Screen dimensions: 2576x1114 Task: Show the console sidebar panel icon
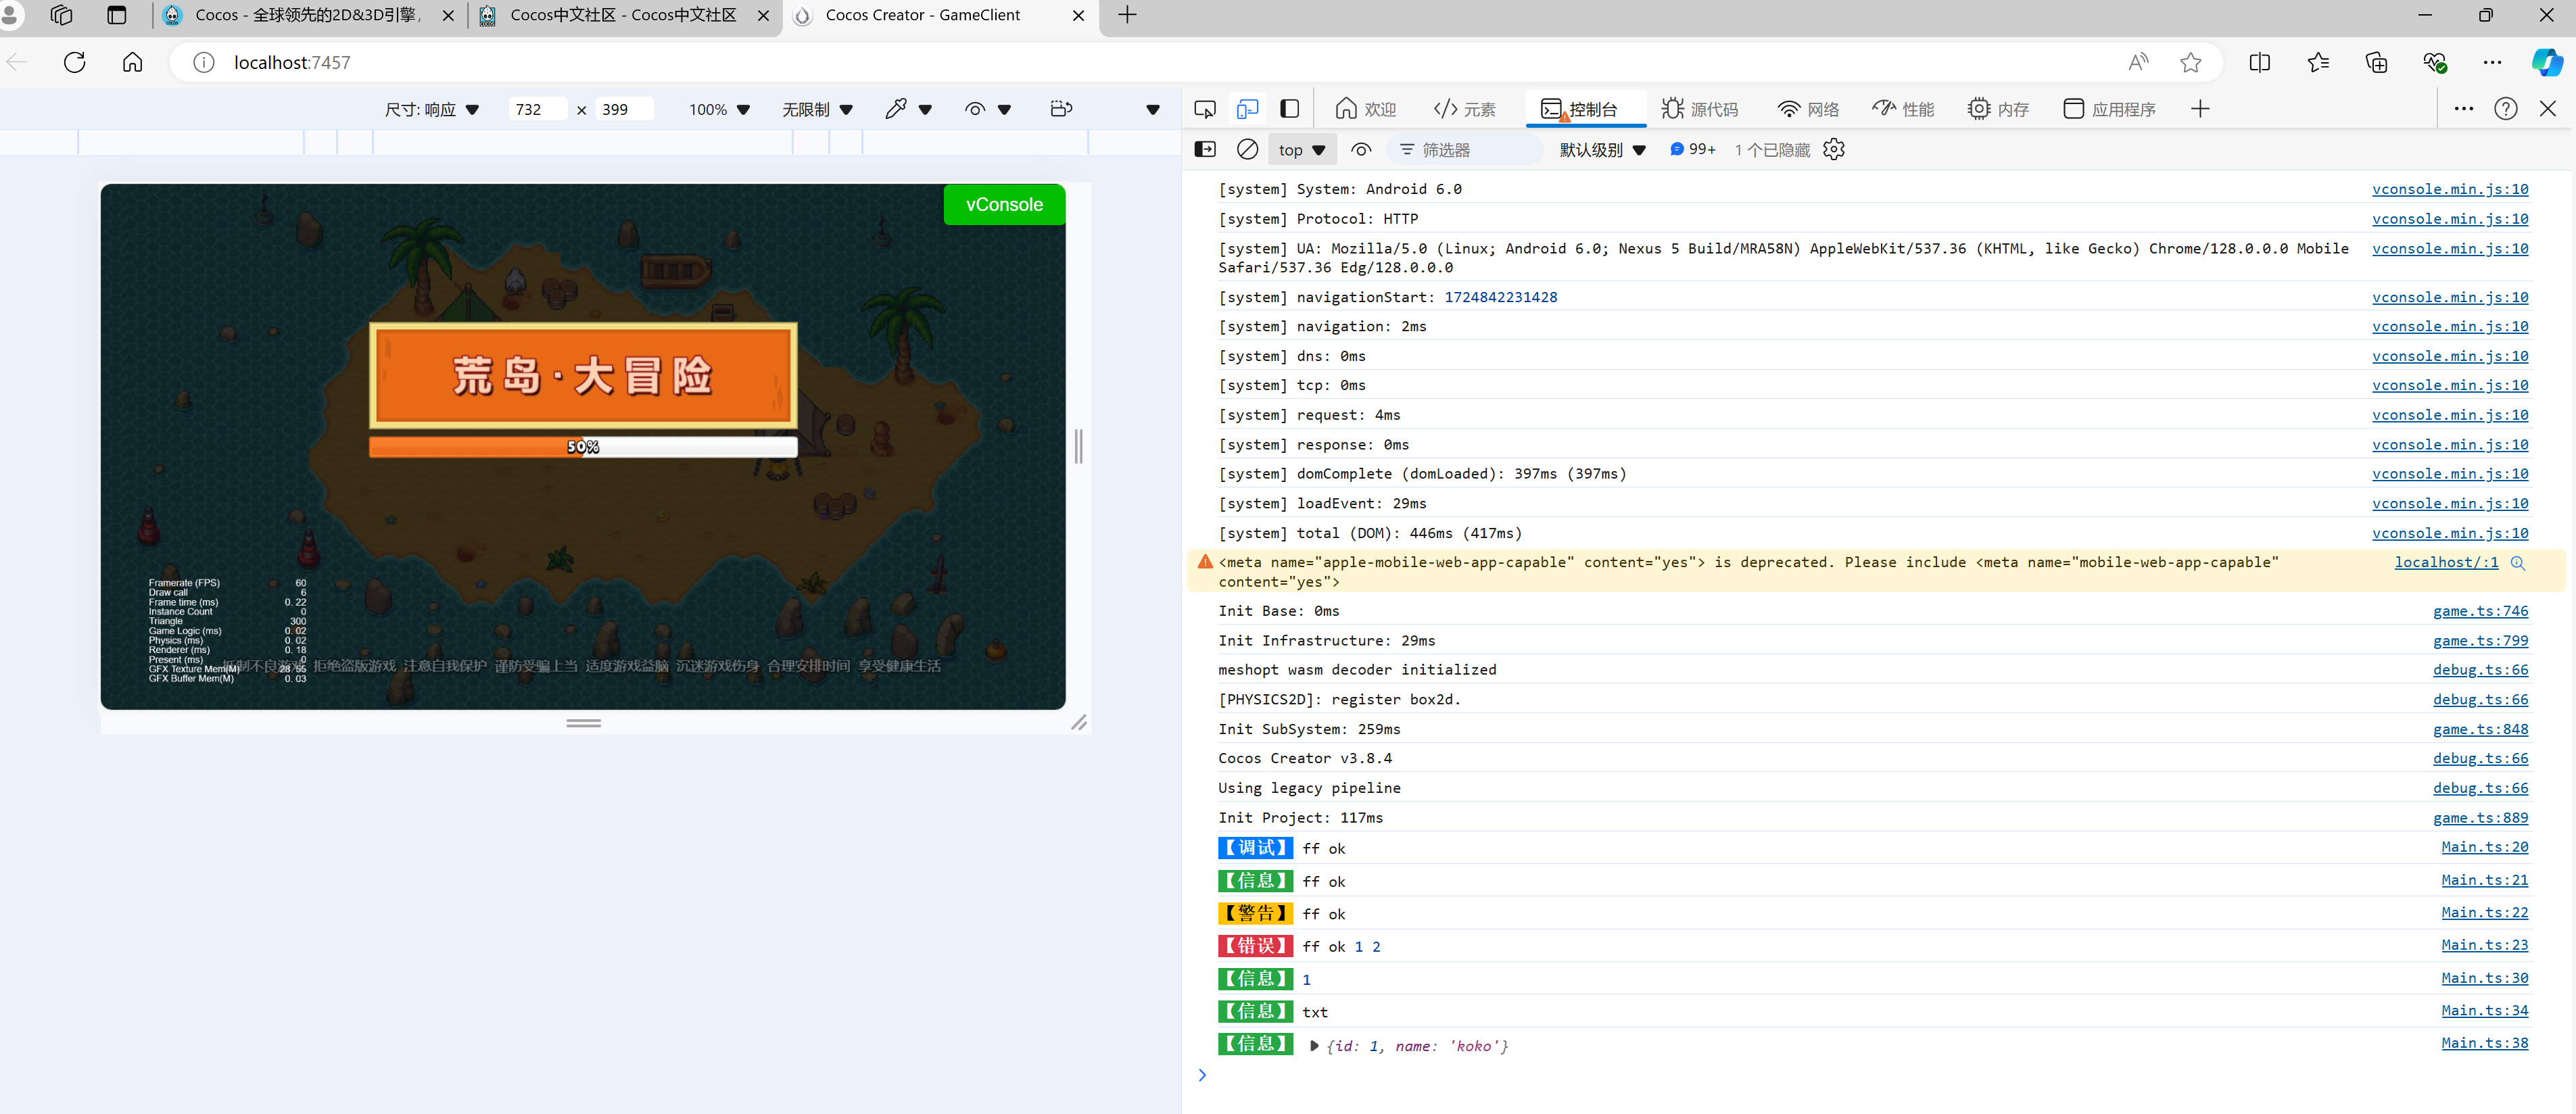coord(1205,150)
